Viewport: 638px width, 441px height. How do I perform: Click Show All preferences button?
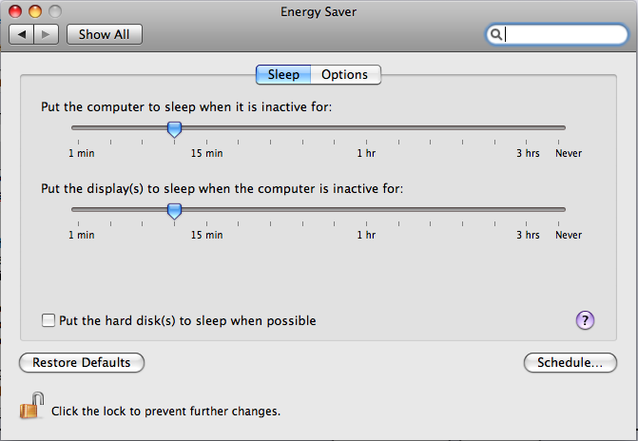105,34
